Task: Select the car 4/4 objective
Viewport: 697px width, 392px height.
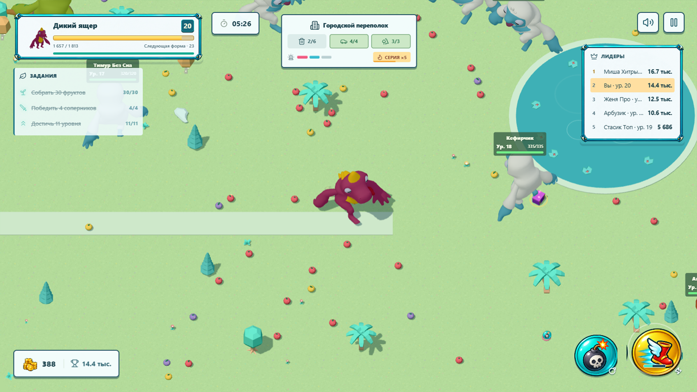Action: point(349,41)
